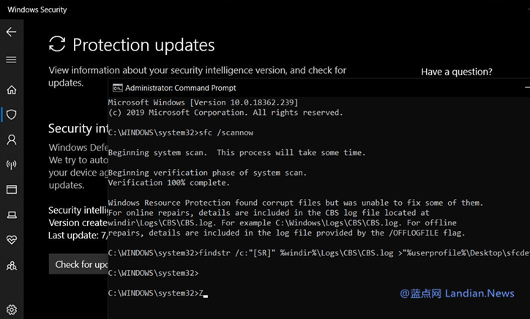Expand the hamburger navigation menu

coord(11,59)
